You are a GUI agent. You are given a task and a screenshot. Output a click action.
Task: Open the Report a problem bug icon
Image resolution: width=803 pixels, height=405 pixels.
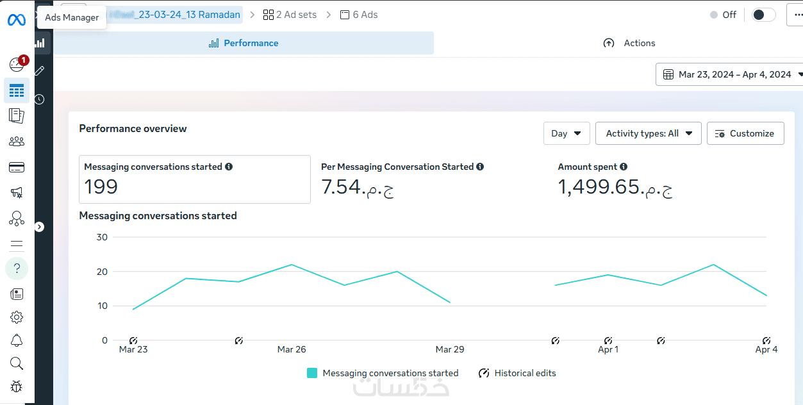pyautogui.click(x=17, y=386)
